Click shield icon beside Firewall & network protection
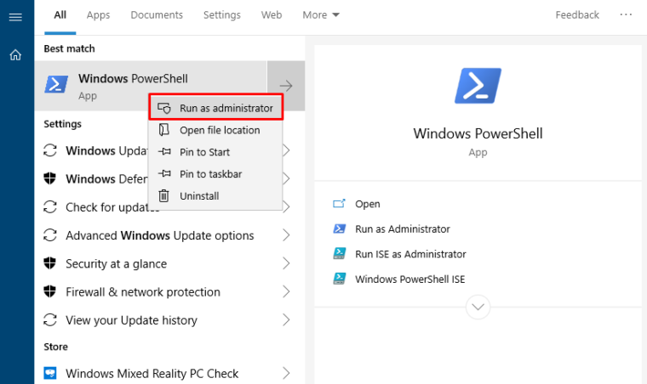647x384 pixels. [50, 291]
